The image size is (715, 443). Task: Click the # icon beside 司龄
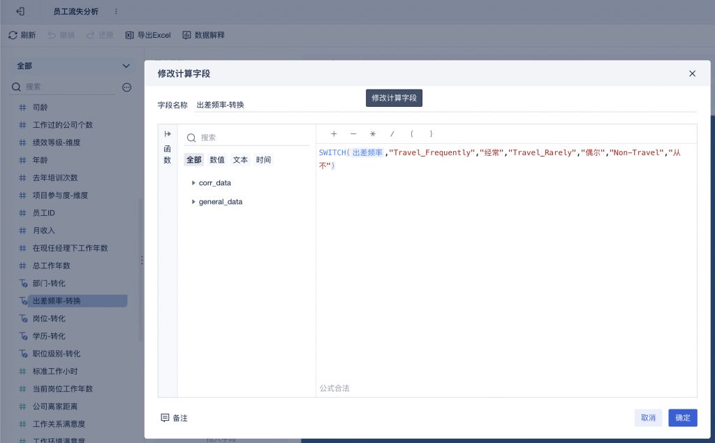22,107
